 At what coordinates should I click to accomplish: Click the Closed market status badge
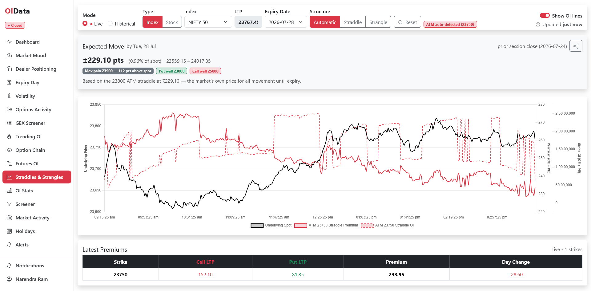(x=15, y=25)
